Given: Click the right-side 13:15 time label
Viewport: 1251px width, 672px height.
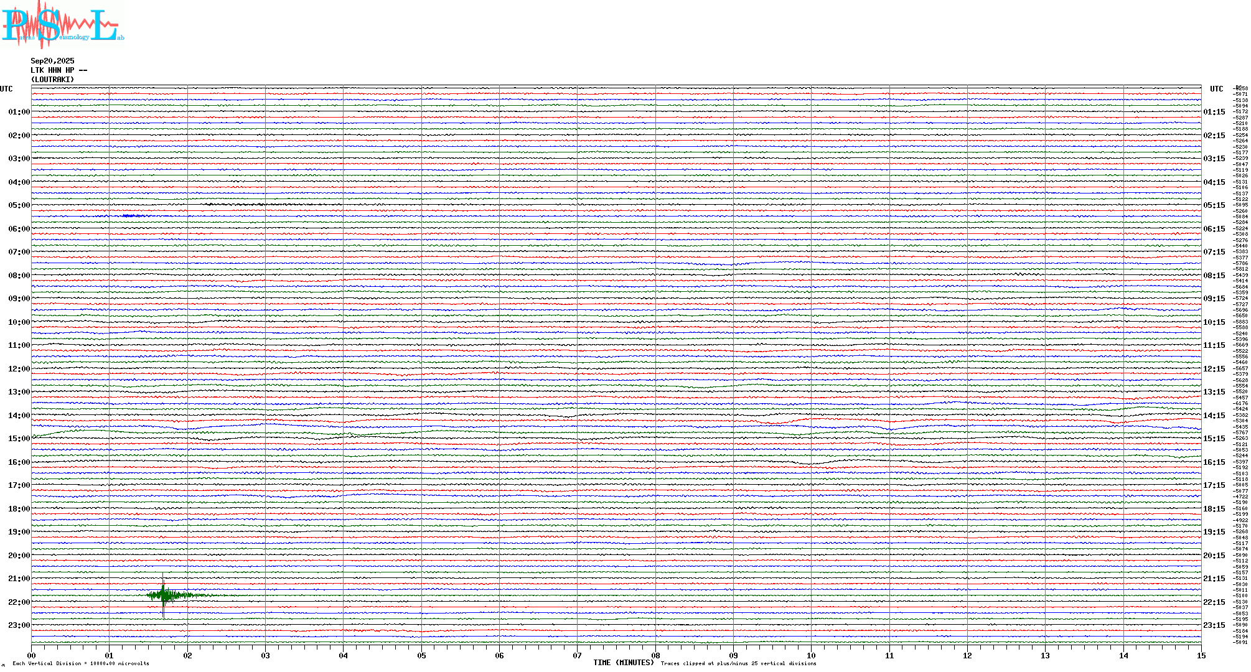Looking at the screenshot, I should point(1214,392).
